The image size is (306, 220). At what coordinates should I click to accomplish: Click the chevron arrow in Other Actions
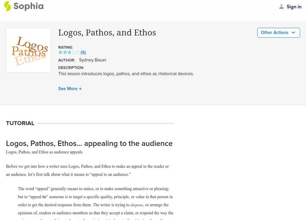point(293,32)
